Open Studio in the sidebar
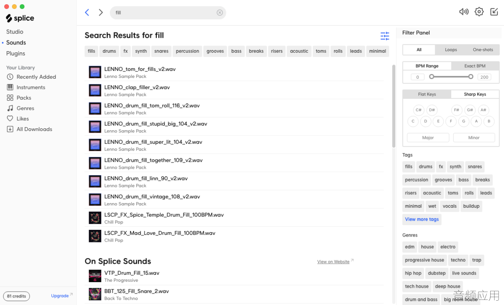The width and height of the screenshot is (504, 305). click(15, 31)
